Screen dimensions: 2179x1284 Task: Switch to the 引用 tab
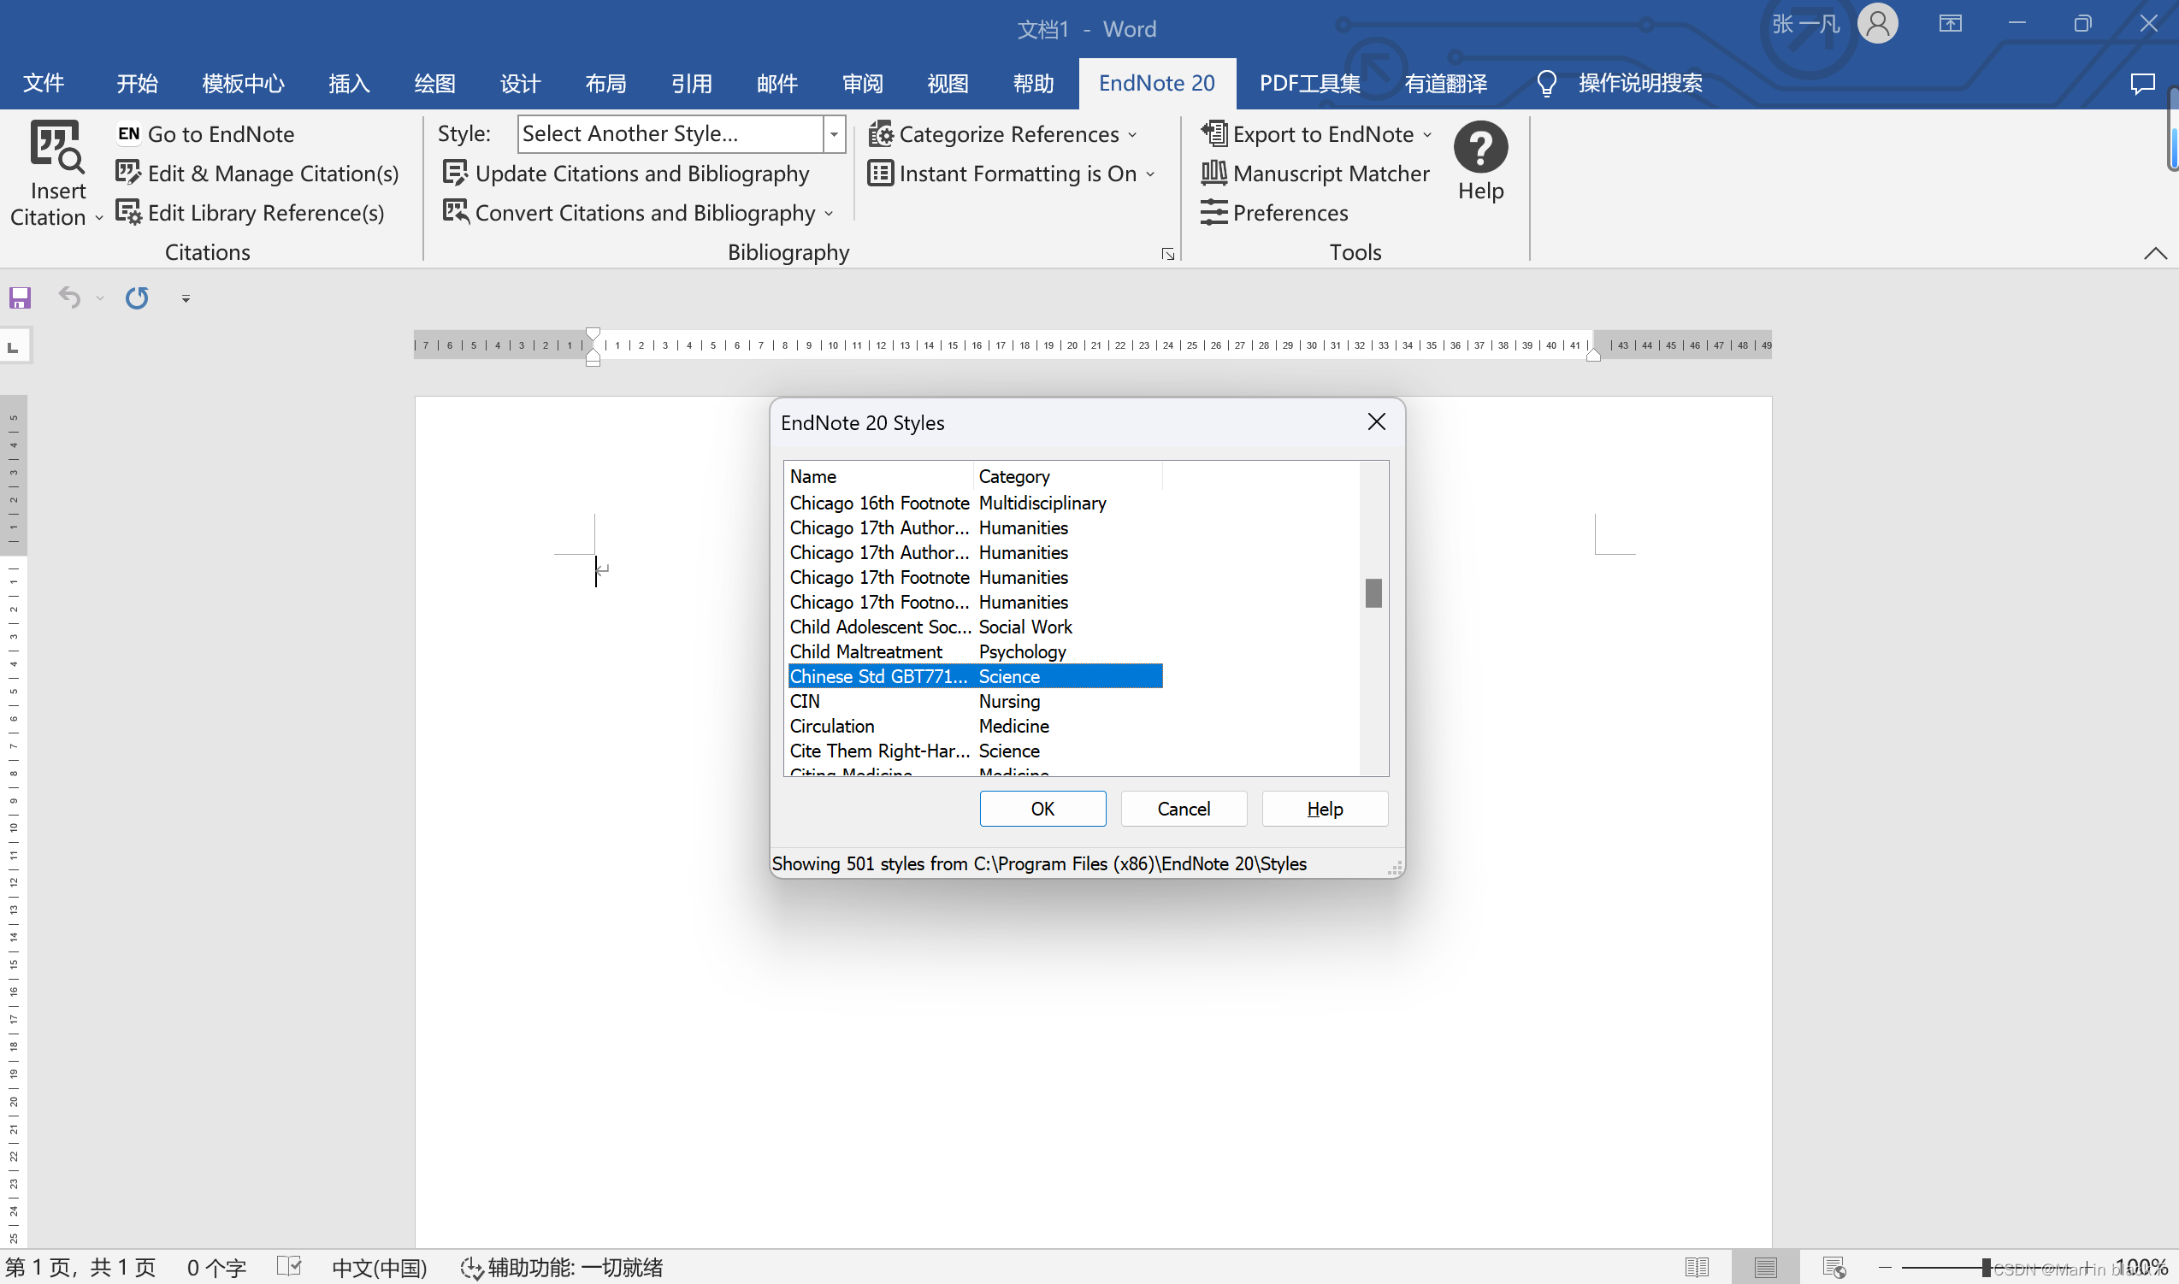(692, 83)
